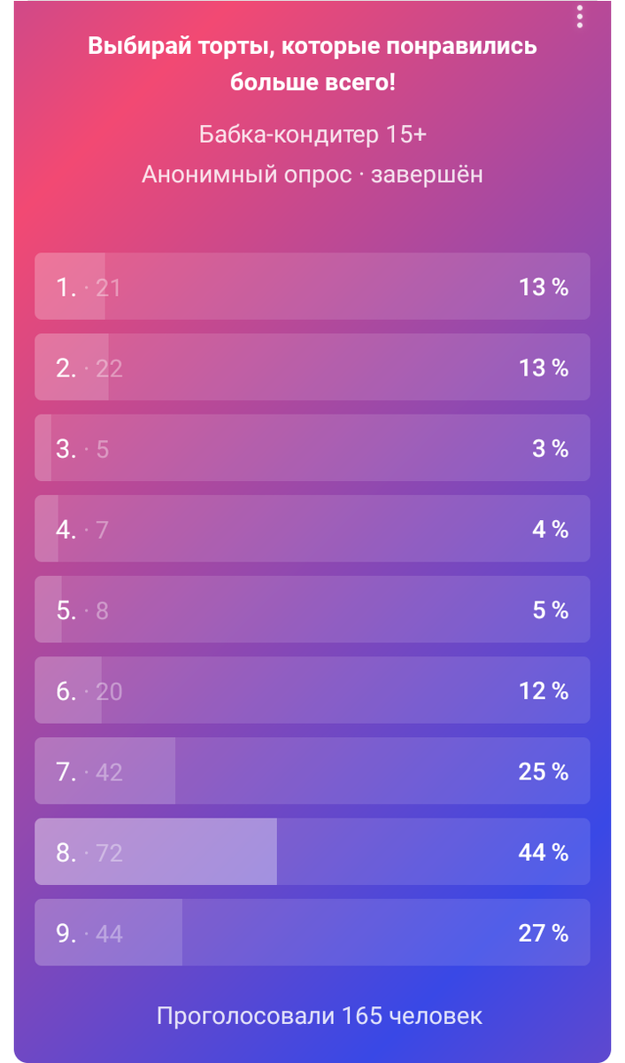Viewport: 625px width, 1063px height.
Task: Select poll option 3 with 5 votes
Action: [312, 448]
